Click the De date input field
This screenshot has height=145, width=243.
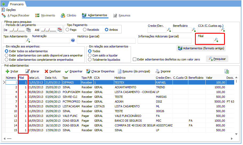[x=17, y=30]
